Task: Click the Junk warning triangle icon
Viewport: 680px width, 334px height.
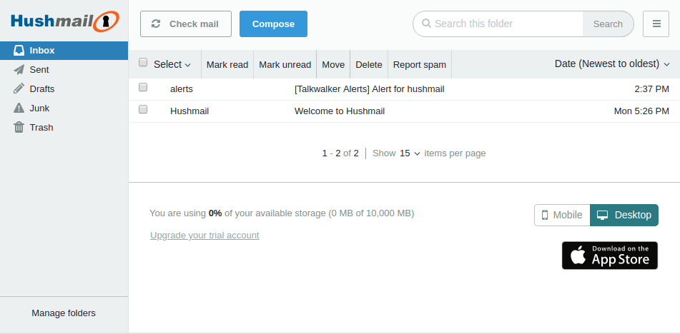Action: 19,108
